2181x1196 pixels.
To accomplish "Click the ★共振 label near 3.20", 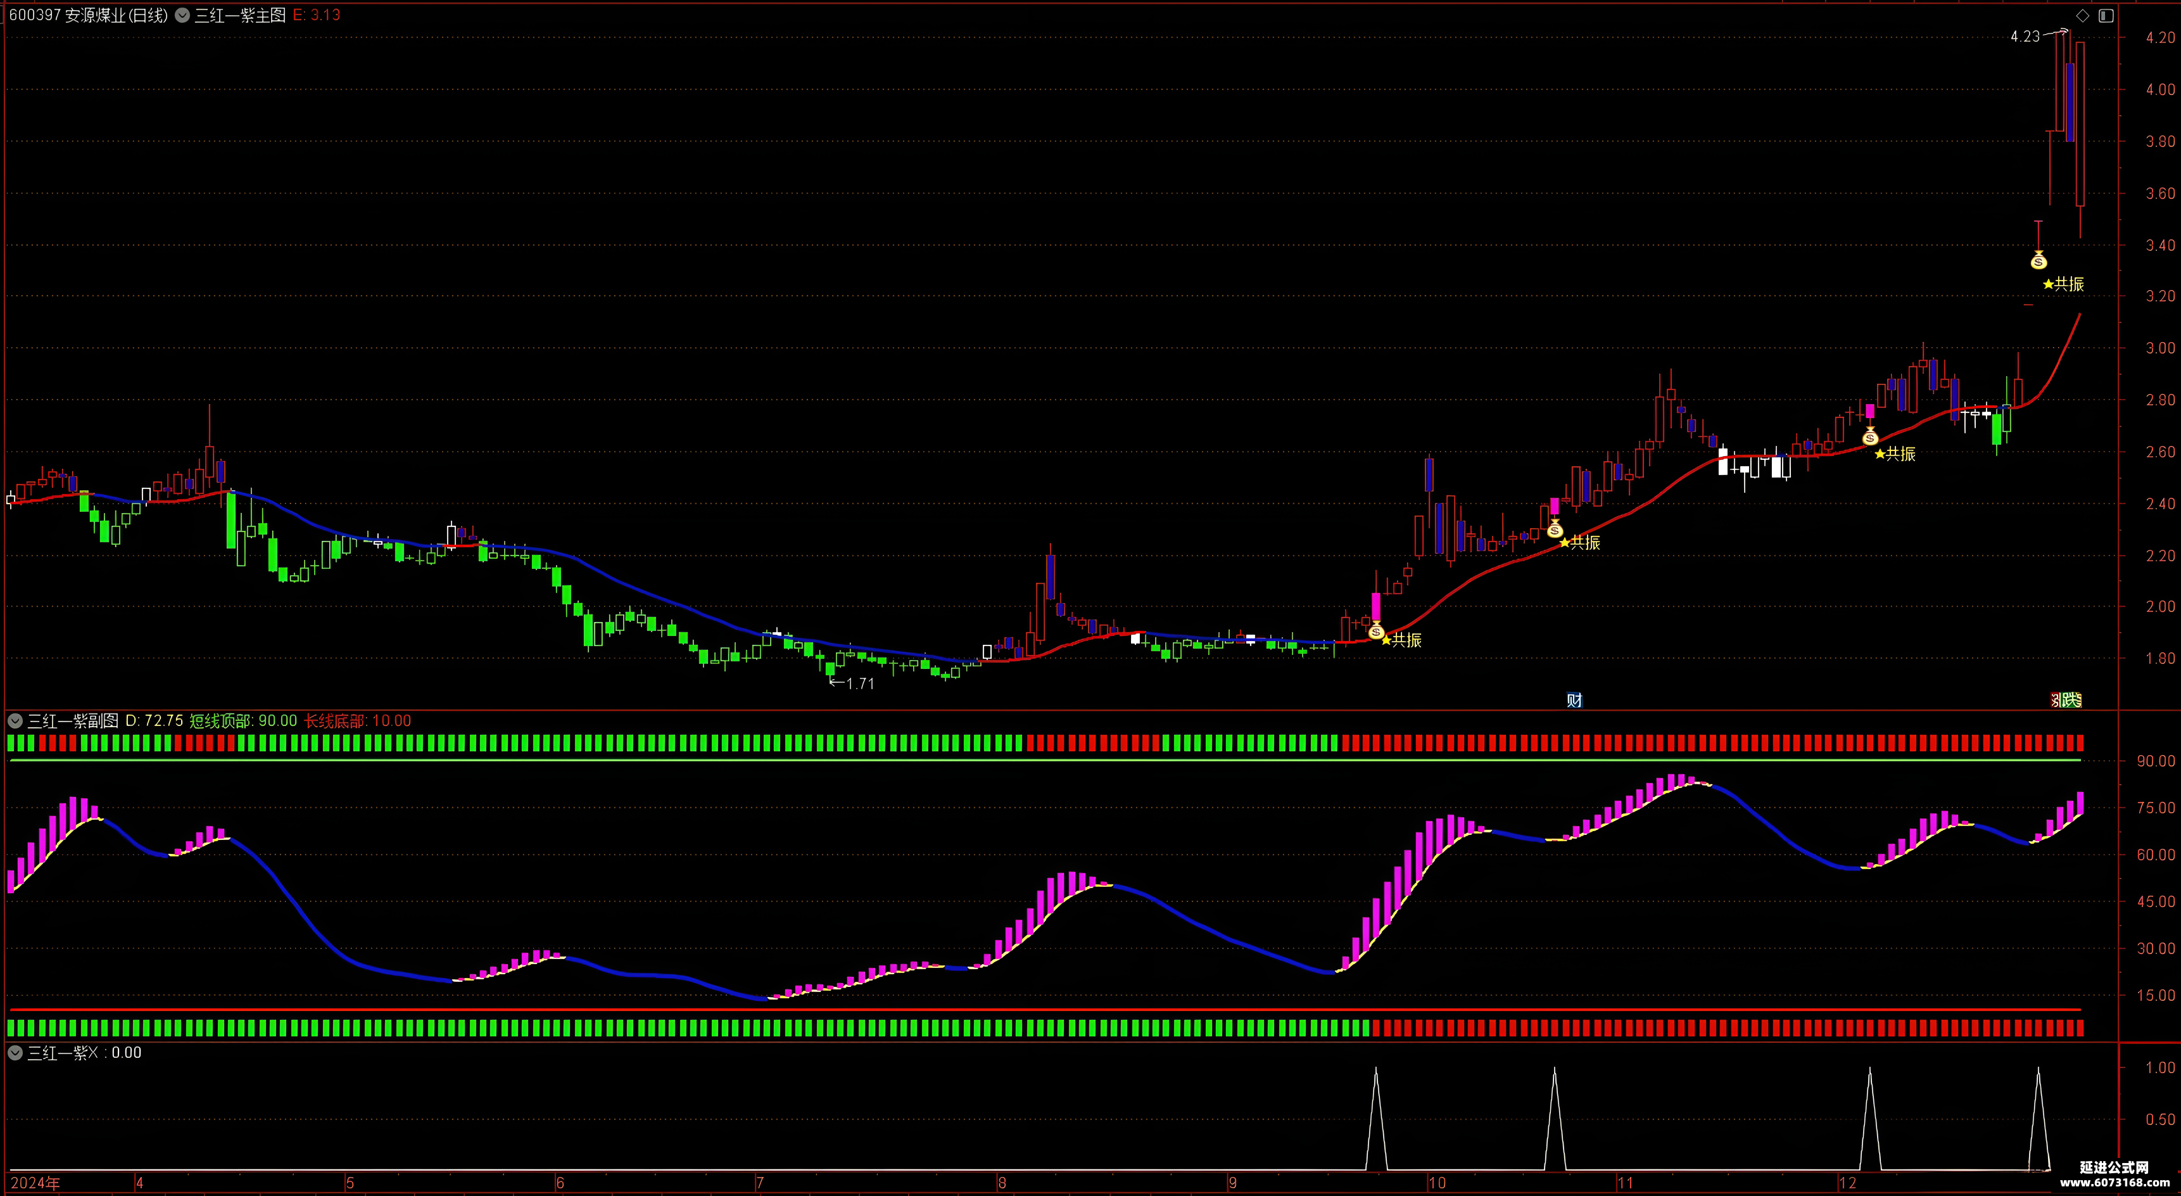I will (x=2063, y=284).
